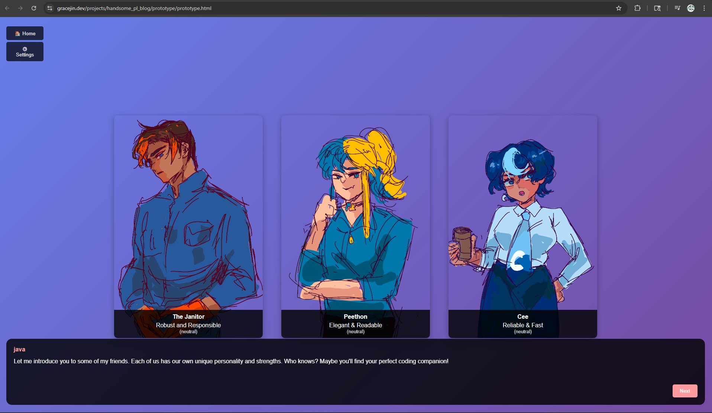Click the 'Robust and Responsible' caption
The width and height of the screenshot is (712, 413).
[x=188, y=325]
